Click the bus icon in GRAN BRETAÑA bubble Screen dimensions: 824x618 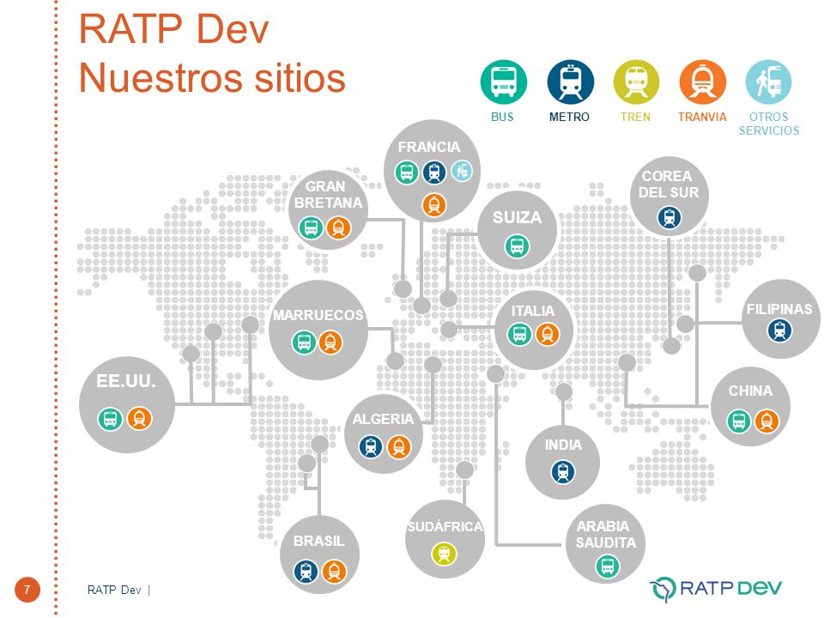(311, 228)
